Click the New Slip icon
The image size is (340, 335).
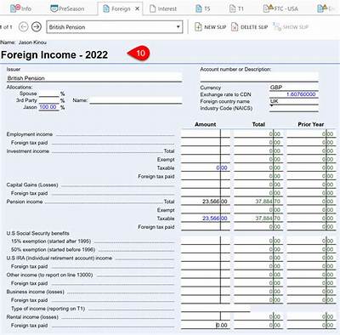point(198,27)
